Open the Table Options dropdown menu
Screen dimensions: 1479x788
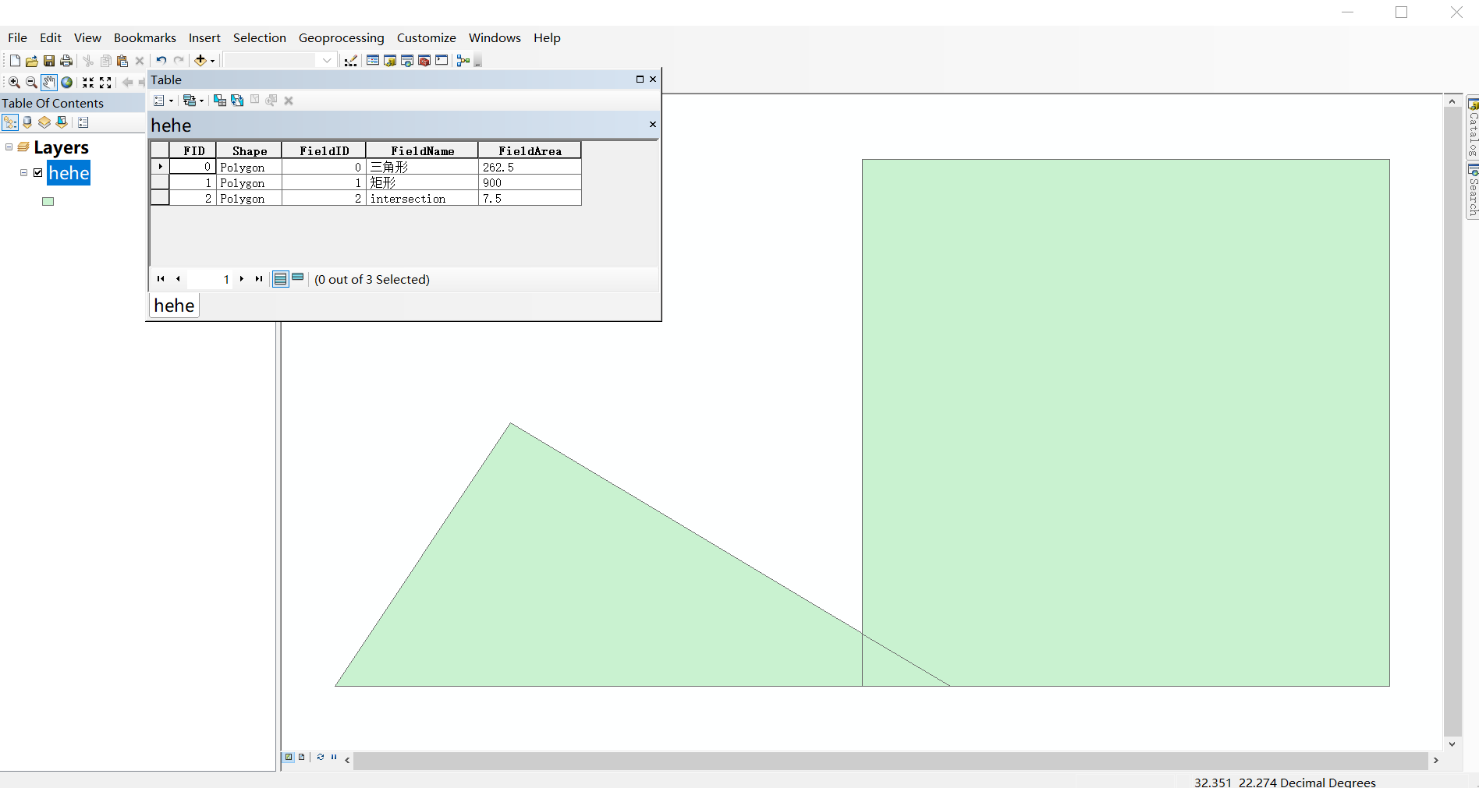[163, 100]
